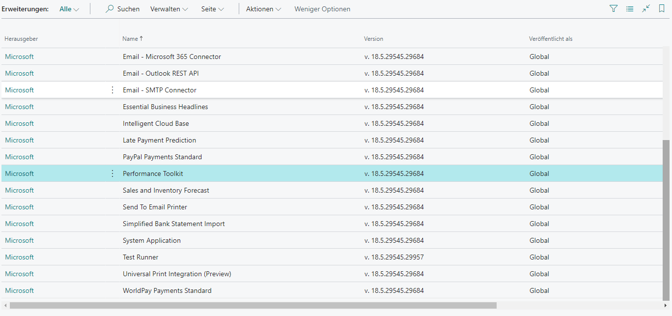Open Microsoft link for Intelligent Cloud Base
This screenshot has height=316, width=672.
(x=19, y=123)
